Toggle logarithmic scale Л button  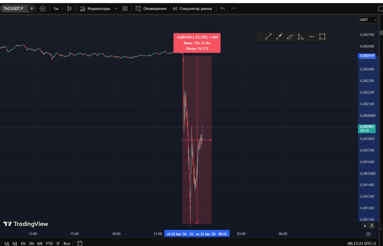[x=372, y=226]
